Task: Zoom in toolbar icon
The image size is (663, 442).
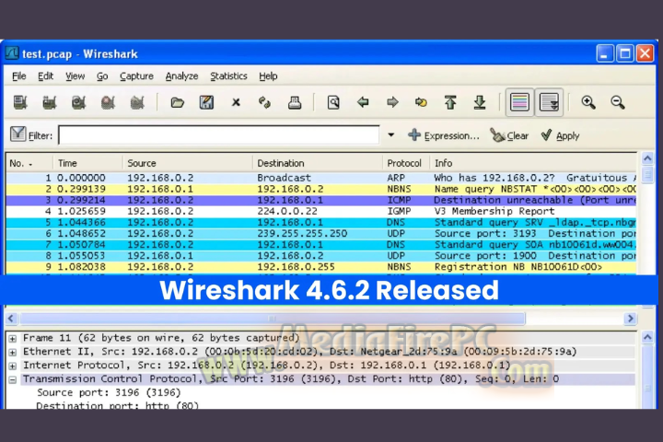Action: pyautogui.click(x=588, y=102)
